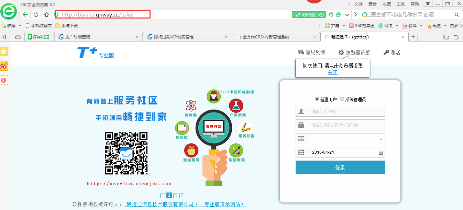This screenshot has width=463, height=210.
Task: Click the password input field
Action: [340, 125]
